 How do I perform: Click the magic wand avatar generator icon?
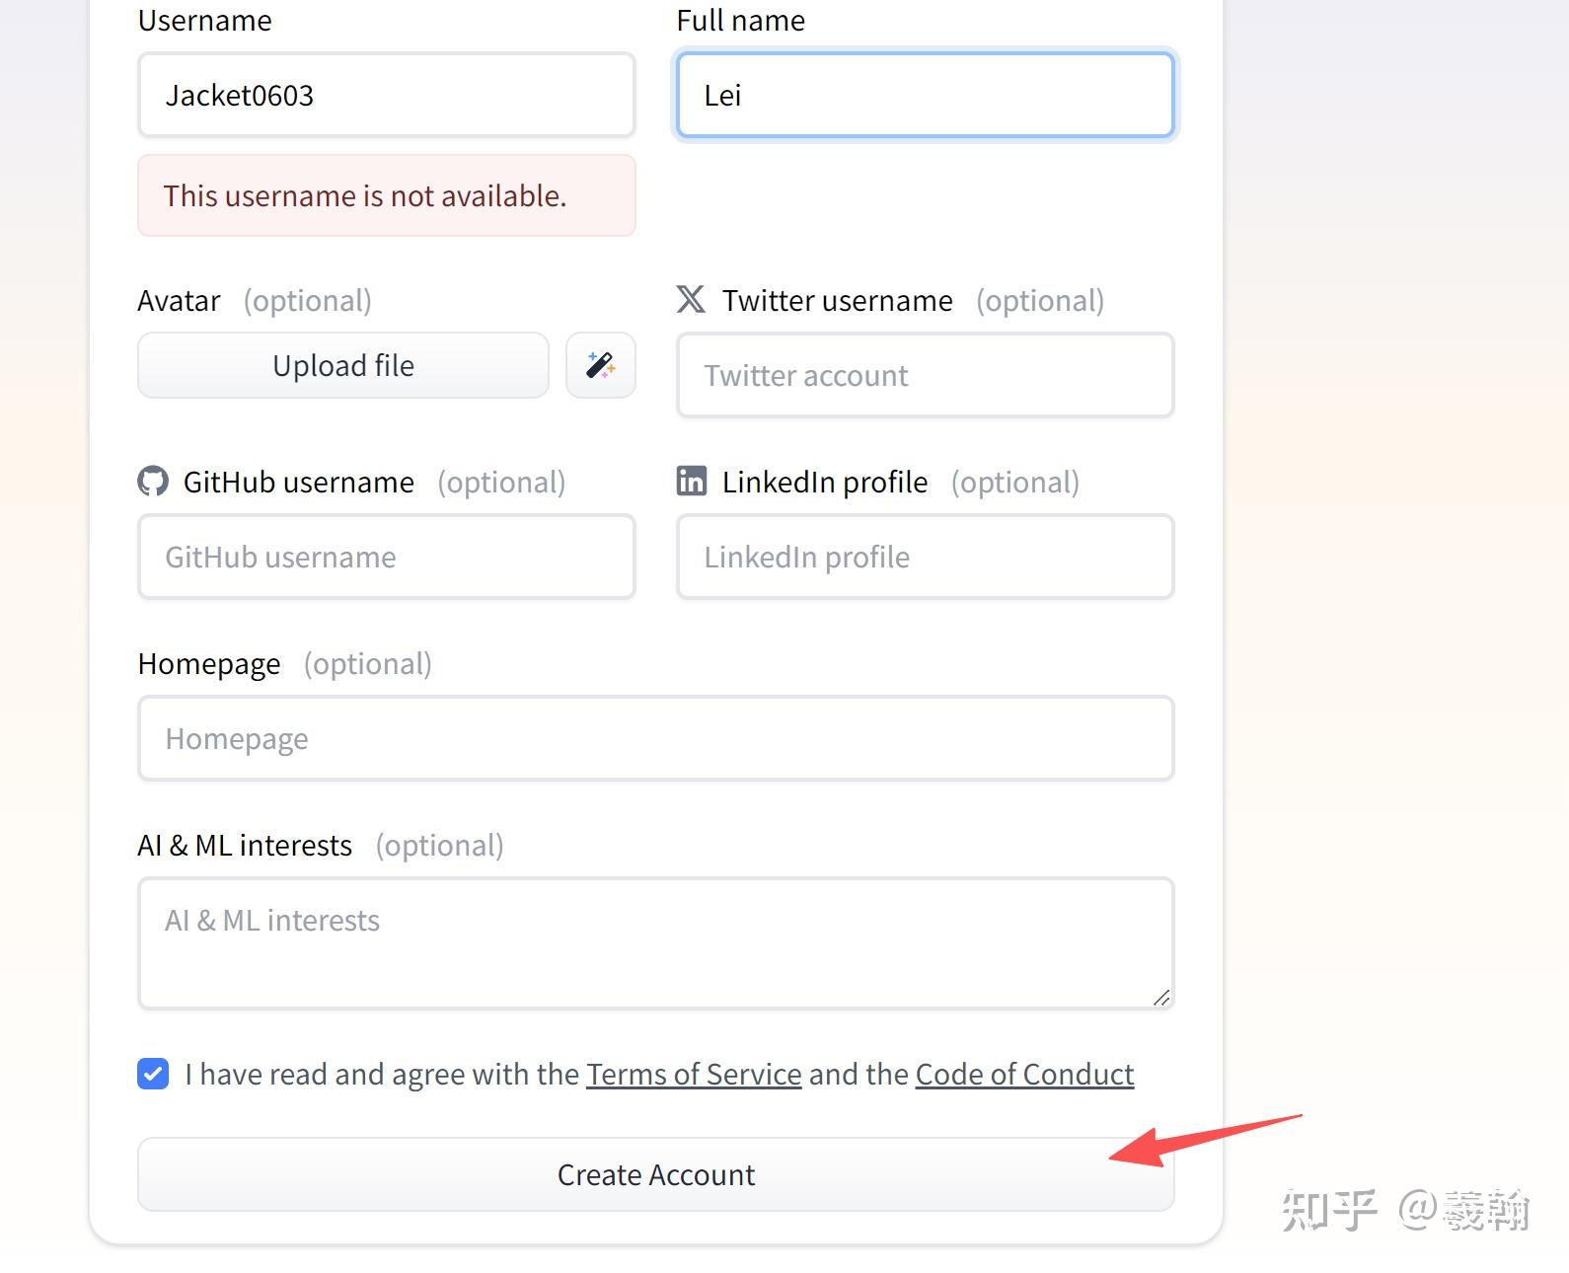pos(600,365)
